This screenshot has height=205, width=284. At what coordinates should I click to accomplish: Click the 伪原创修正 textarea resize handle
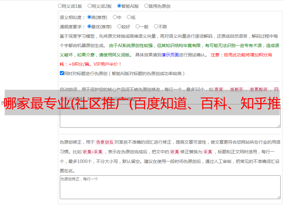(x=279, y=197)
